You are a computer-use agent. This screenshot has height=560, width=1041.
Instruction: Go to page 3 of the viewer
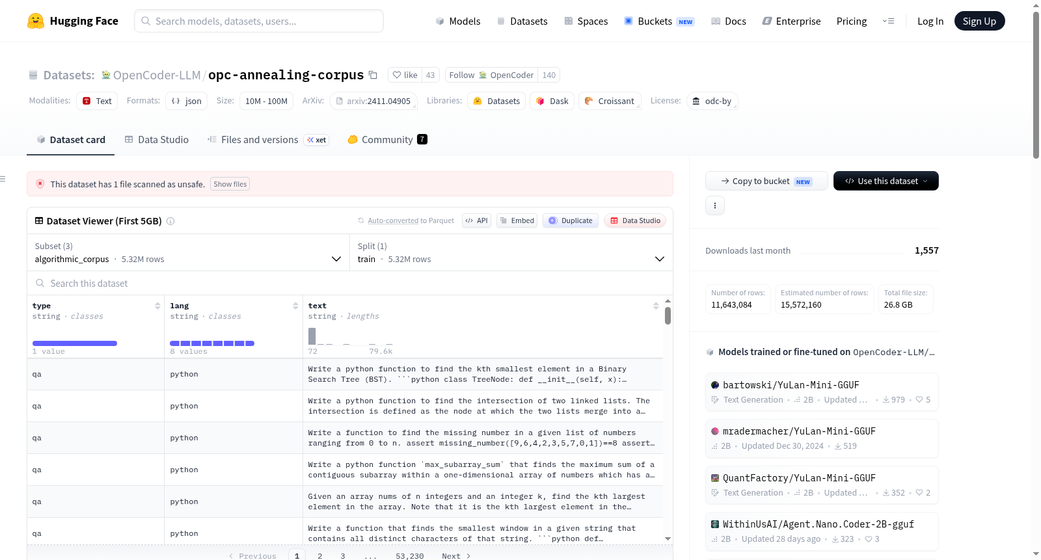[342, 555]
